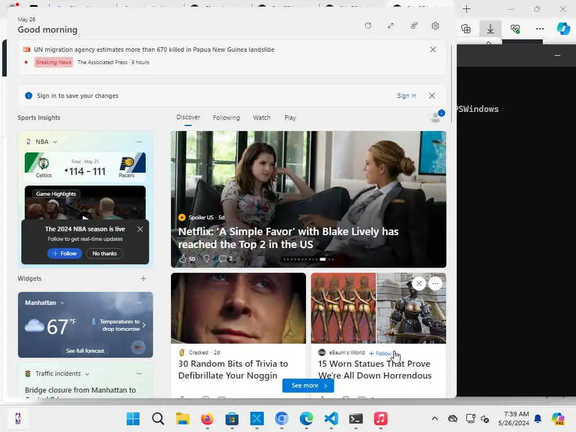
Task: Open Bridge closure from Manhattan traffic item
Action: (x=80, y=390)
